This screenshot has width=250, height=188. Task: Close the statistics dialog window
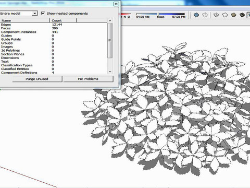pyautogui.click(x=116, y=4)
